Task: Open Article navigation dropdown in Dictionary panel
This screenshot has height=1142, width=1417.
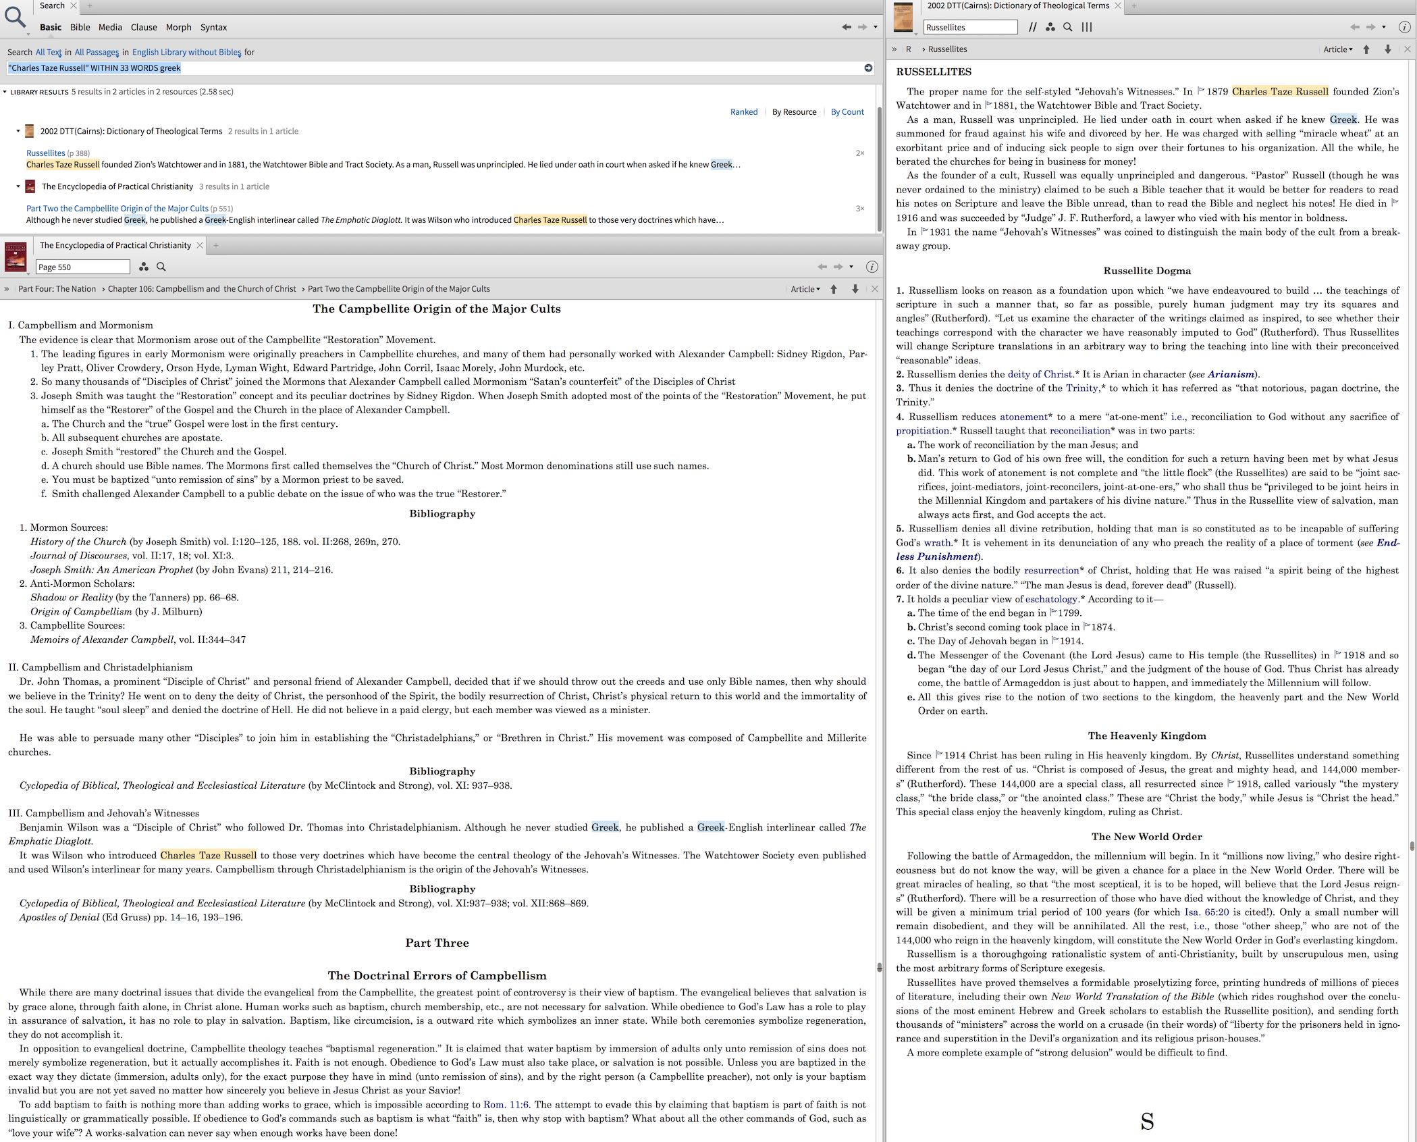Action: (x=1337, y=49)
